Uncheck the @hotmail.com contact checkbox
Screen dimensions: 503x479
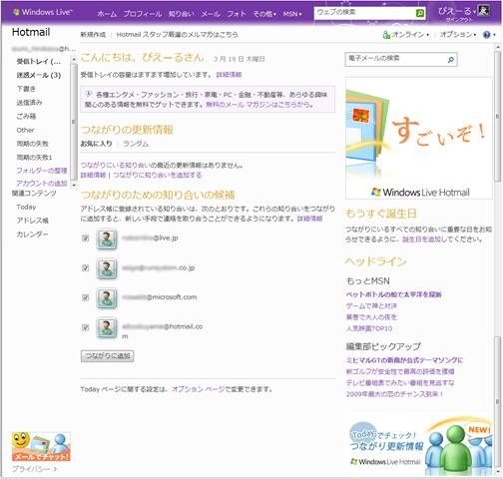(x=86, y=327)
